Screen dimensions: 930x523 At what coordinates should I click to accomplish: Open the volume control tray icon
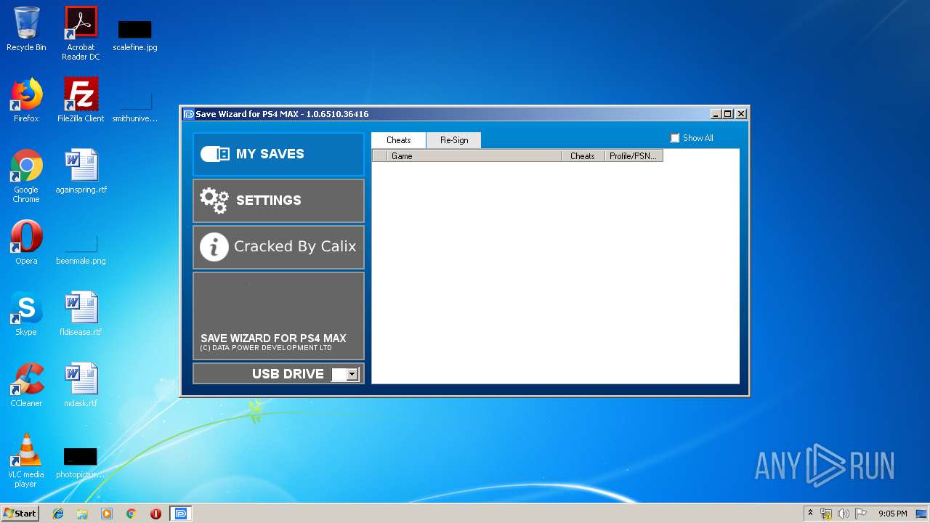pyautogui.click(x=843, y=514)
